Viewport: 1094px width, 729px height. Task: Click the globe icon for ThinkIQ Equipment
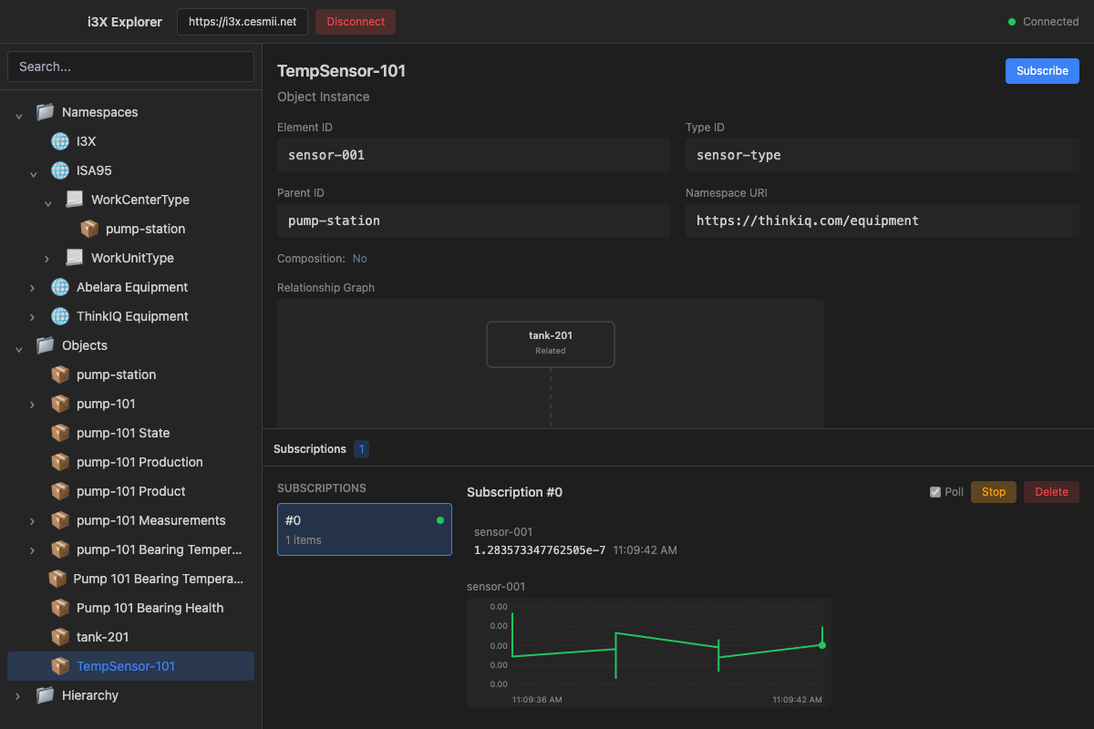[x=60, y=316]
